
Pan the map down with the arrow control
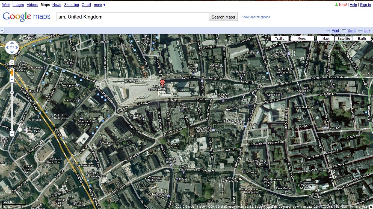tap(12, 52)
